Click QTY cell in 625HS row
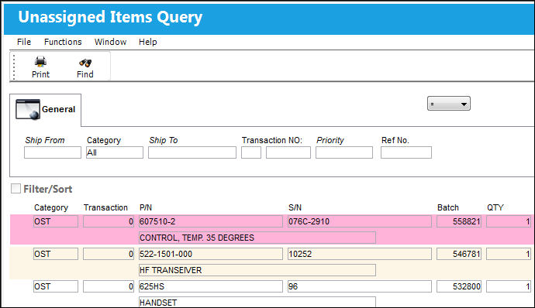Viewport: 535px width, 308px height. pos(509,286)
